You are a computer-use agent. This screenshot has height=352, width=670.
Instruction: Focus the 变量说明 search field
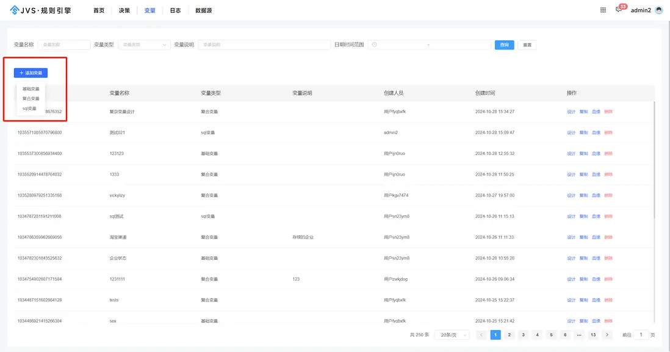(264, 45)
